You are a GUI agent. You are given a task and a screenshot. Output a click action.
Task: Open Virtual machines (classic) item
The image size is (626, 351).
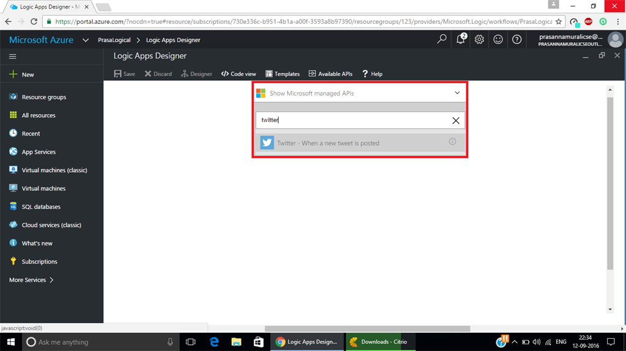(x=54, y=170)
